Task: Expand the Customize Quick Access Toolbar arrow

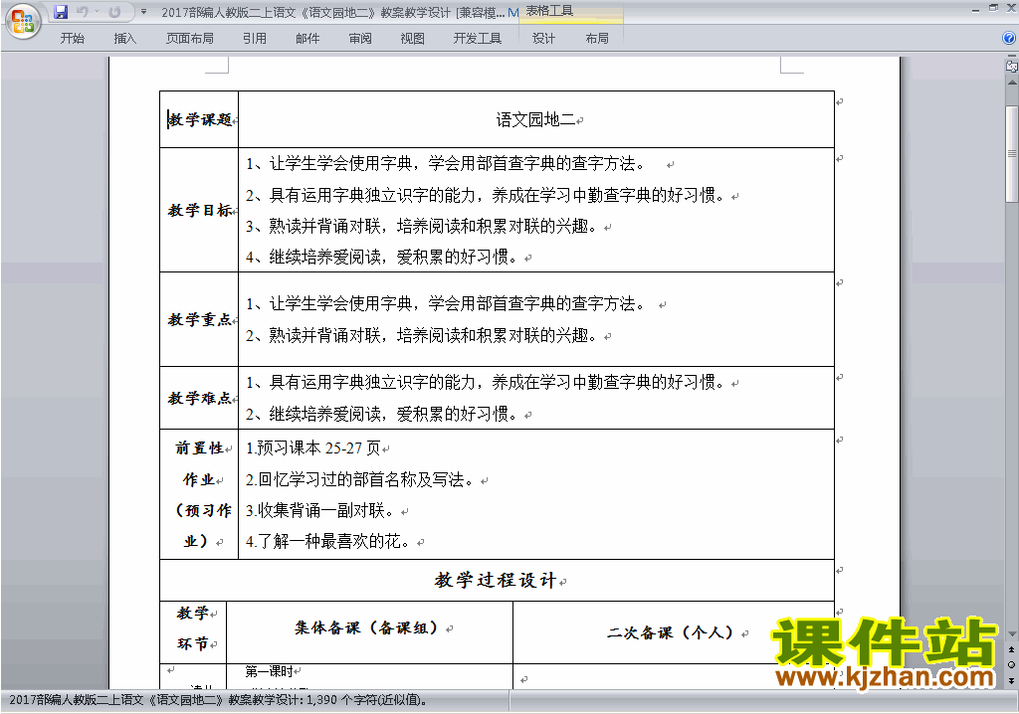Action: (x=143, y=12)
